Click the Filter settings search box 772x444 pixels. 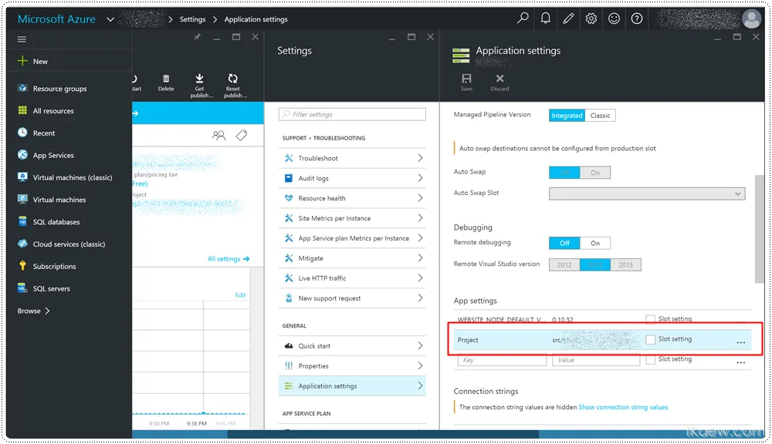tap(352, 114)
